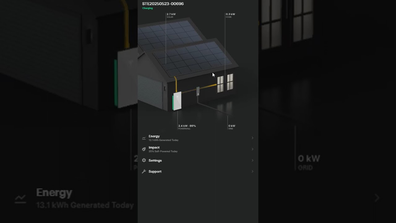Click the Support wrench icon
Screen dimensions: 396x223
pyautogui.click(x=144, y=171)
